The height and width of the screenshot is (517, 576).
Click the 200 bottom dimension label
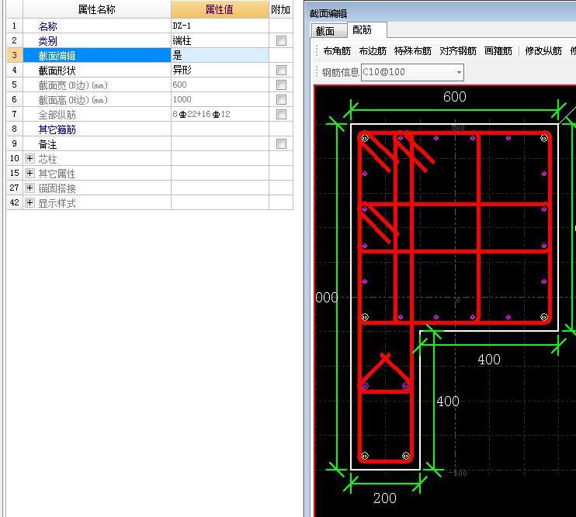click(x=384, y=498)
